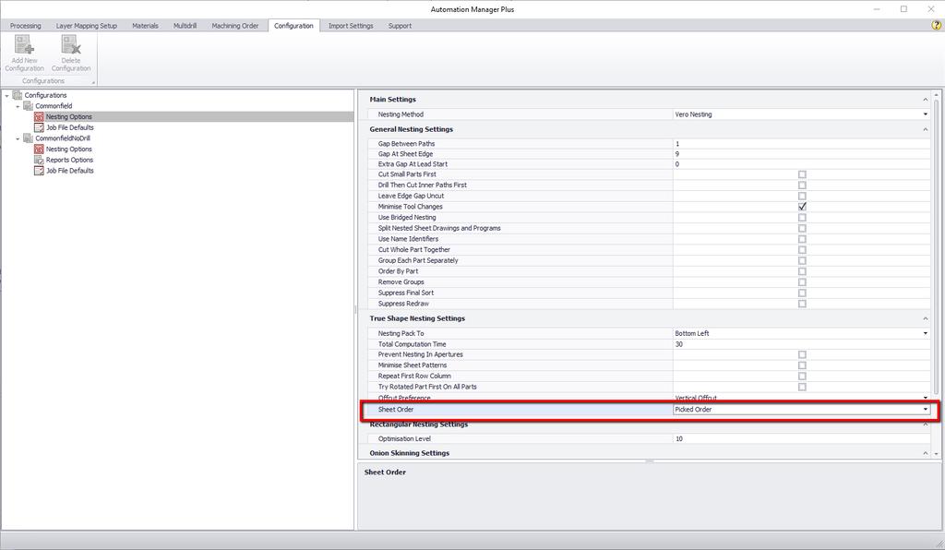Click scrollbar down arrow in settings panel
945x550 pixels.
[936, 454]
